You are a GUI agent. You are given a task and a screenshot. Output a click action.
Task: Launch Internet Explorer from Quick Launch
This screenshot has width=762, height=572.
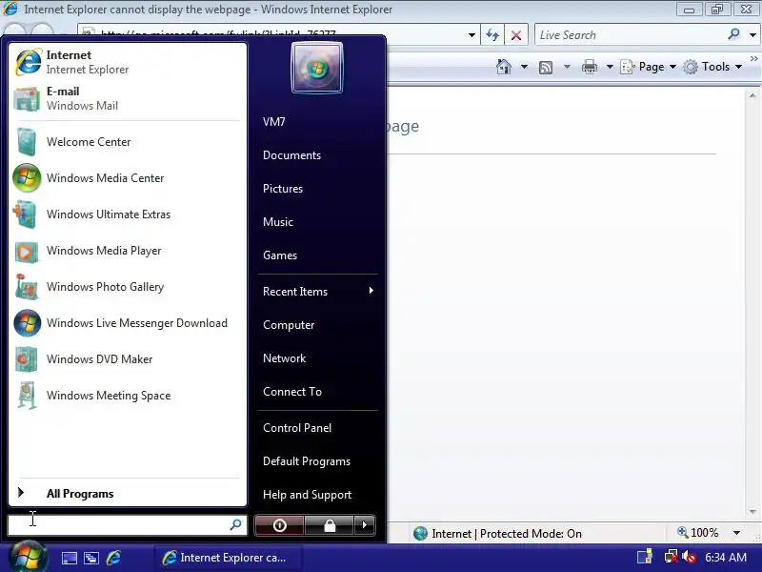point(113,558)
